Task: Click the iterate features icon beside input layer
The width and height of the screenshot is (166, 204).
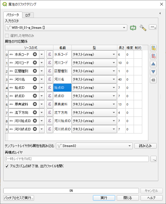Action: [x=133, y=27]
